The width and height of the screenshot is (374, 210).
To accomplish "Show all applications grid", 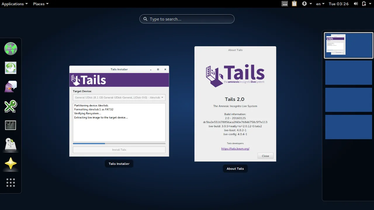I will pyautogui.click(x=11, y=183).
